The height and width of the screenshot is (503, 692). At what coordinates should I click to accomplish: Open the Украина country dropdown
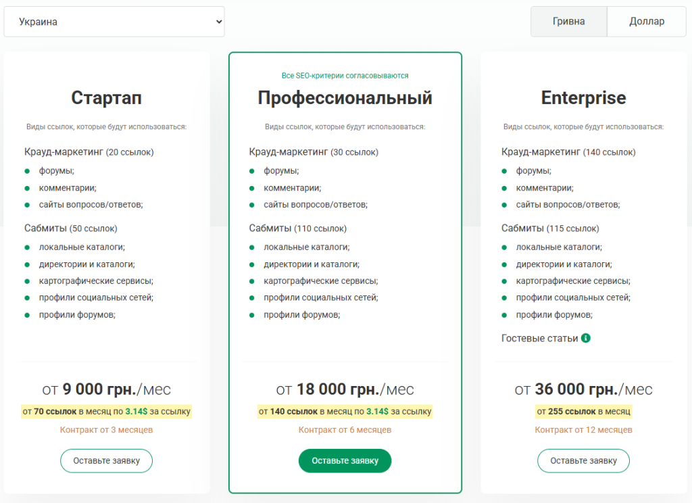point(114,22)
